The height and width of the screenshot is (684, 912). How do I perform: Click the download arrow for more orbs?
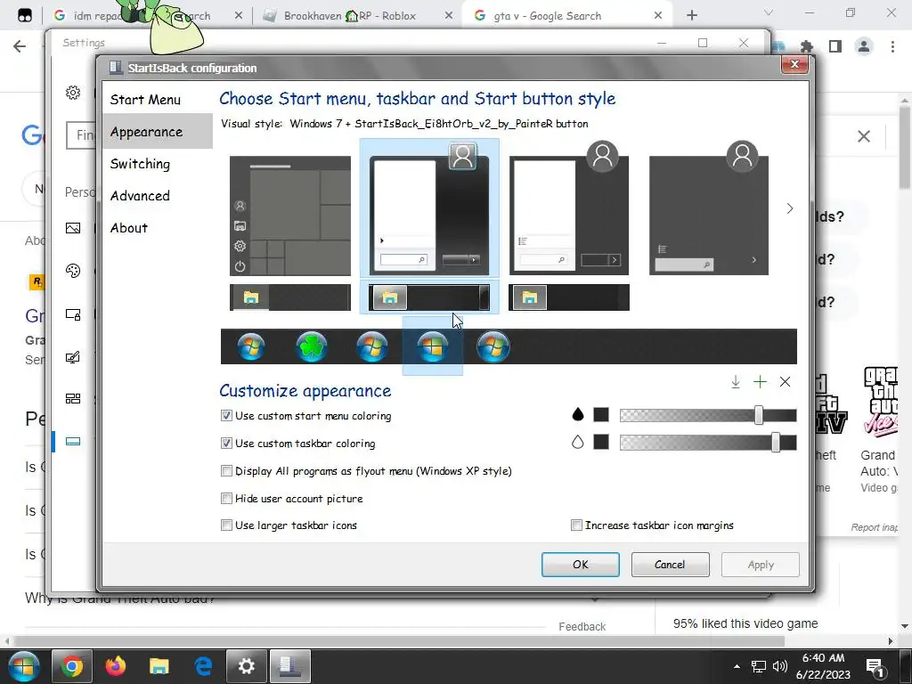pyautogui.click(x=735, y=381)
